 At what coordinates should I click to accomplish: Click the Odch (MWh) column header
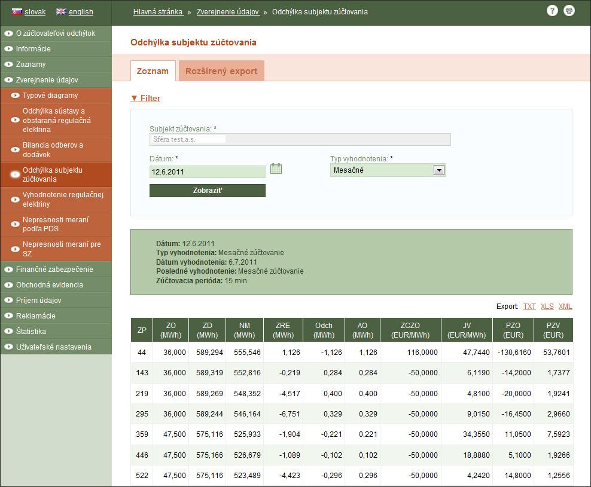click(324, 330)
